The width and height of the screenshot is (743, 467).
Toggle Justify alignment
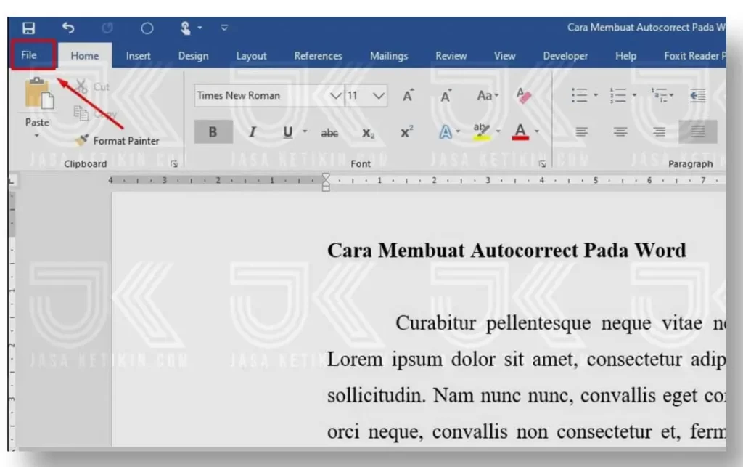(697, 131)
